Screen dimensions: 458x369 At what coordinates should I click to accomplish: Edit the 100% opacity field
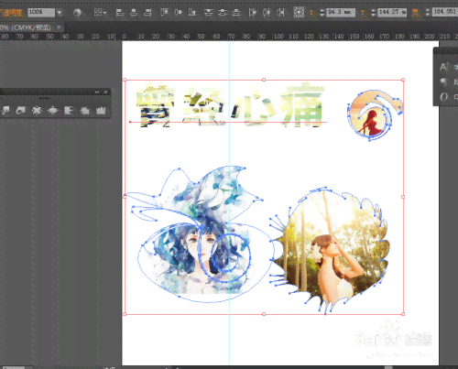click(41, 13)
